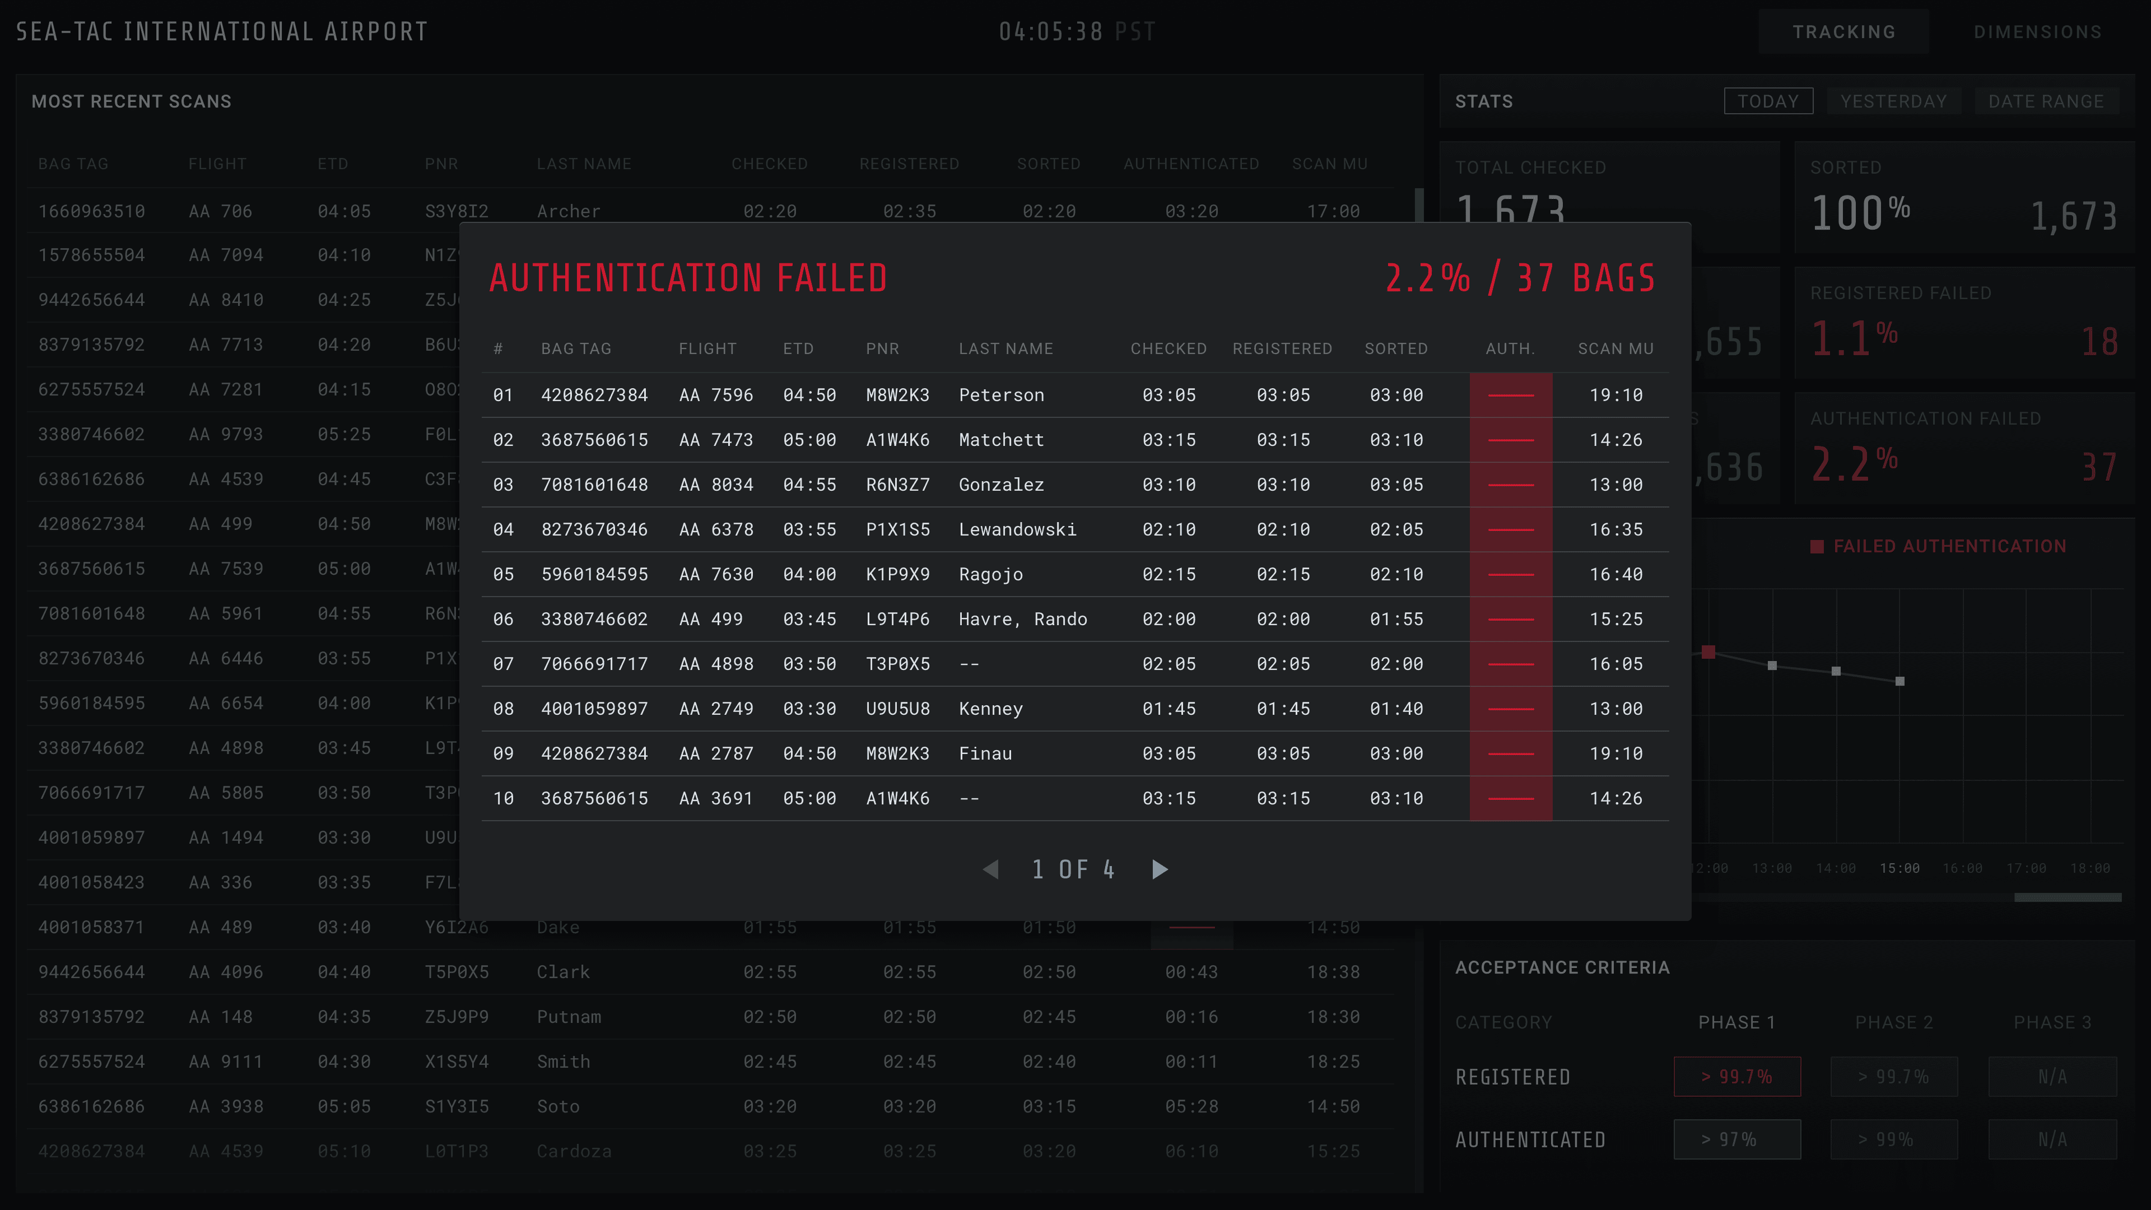Sort popup table by Scan MU column

point(1615,349)
